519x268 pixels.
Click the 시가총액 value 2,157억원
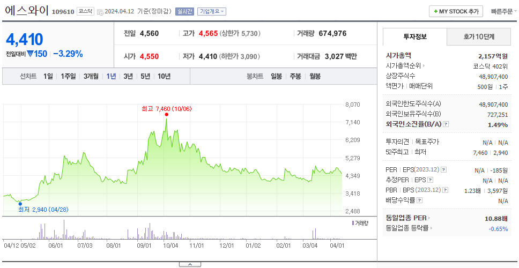[493, 56]
